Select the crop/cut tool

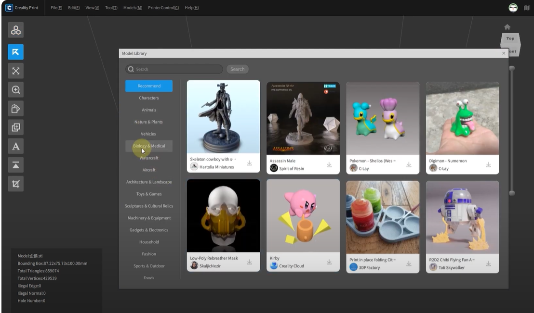tap(16, 184)
